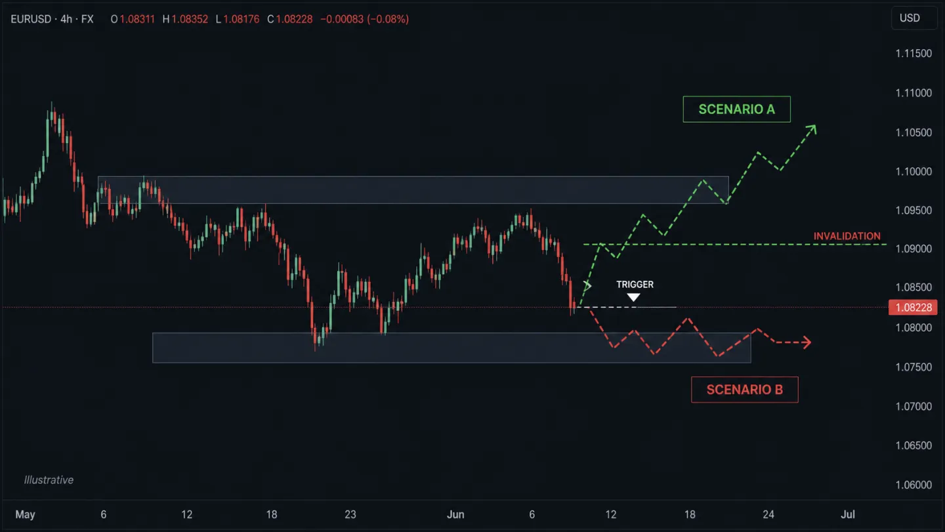
Task: Click the 1.10000 price axis label
Action: point(913,171)
